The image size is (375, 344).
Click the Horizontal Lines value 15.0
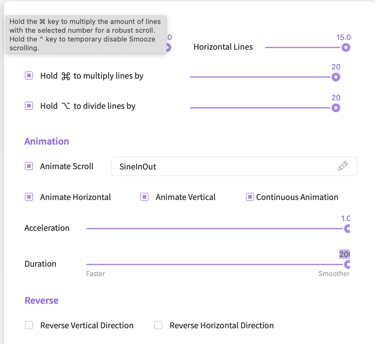tap(344, 37)
